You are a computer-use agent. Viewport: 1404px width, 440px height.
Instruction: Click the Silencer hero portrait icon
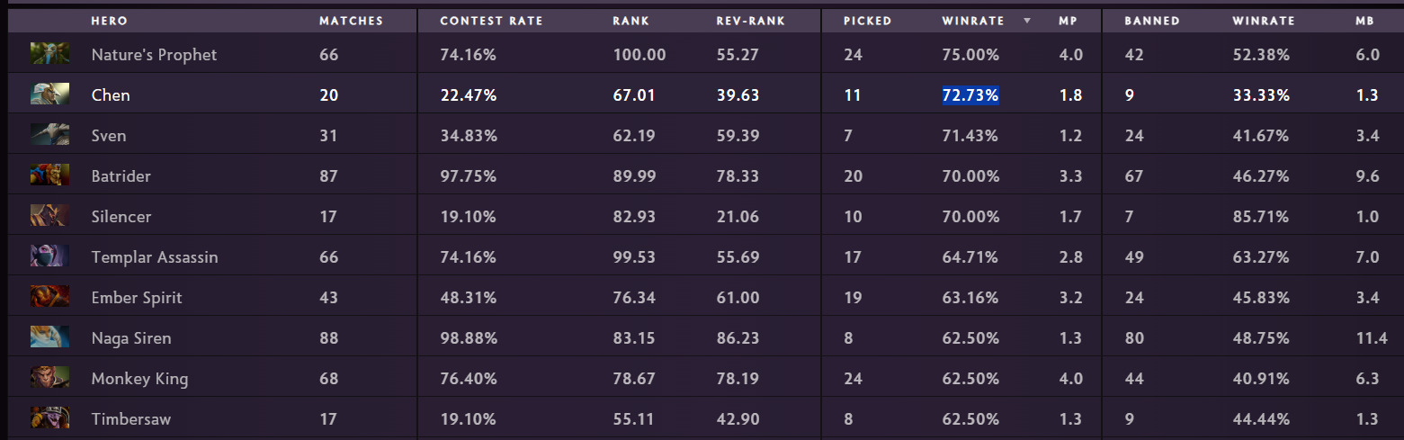click(49, 216)
